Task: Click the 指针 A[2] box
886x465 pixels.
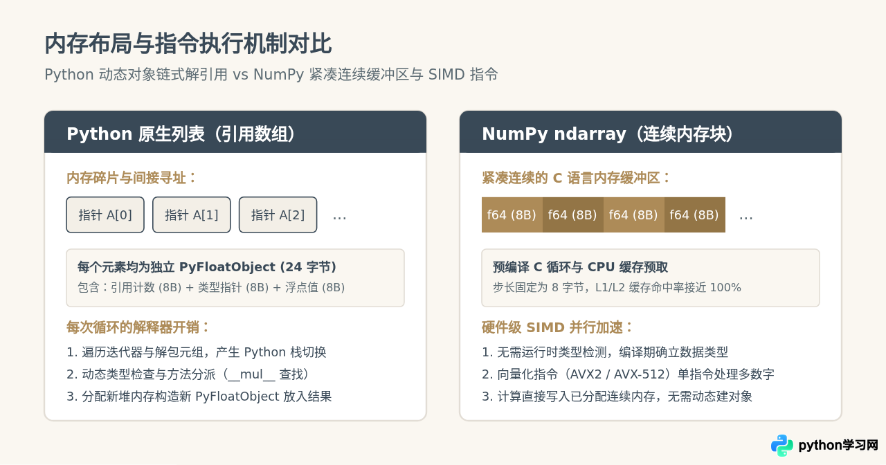Action: [x=278, y=215]
